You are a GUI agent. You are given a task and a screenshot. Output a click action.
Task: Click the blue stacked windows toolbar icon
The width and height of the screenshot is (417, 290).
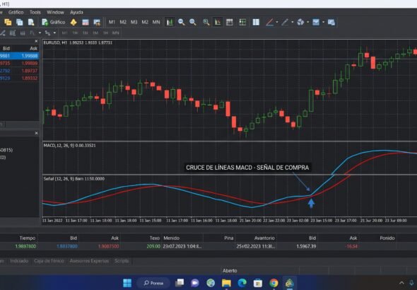point(19,22)
